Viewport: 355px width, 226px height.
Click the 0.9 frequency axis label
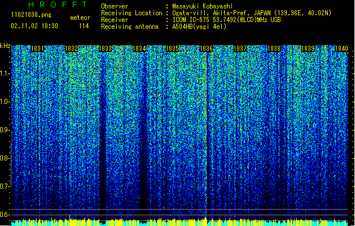click(5, 130)
